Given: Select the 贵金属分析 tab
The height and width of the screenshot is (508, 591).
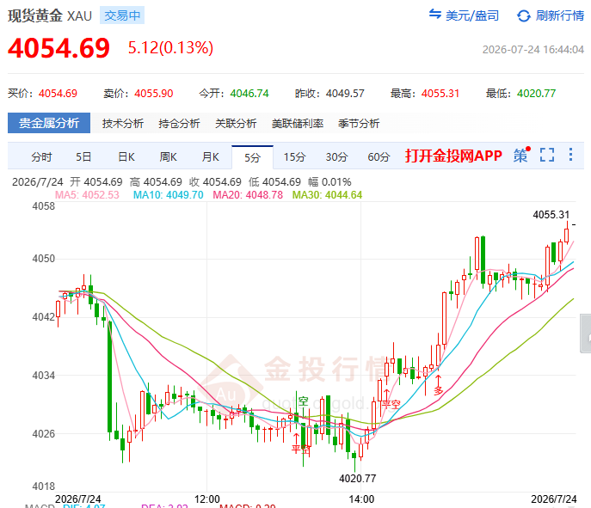Looking at the screenshot, I should pyautogui.click(x=49, y=123).
